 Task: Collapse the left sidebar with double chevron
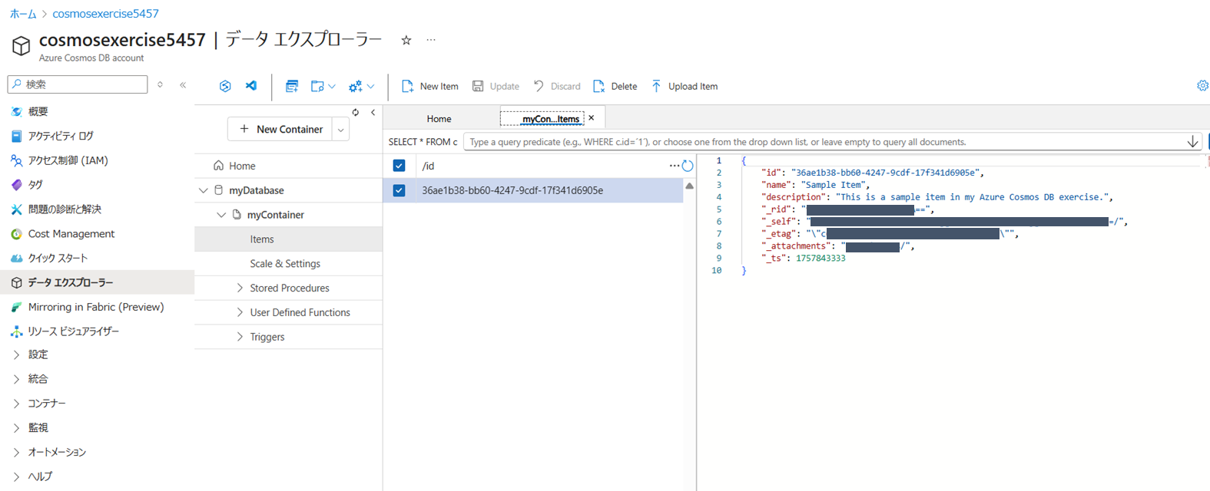coord(183,84)
